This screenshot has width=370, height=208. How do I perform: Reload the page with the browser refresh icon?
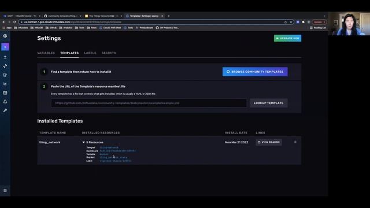click(x=14, y=22)
